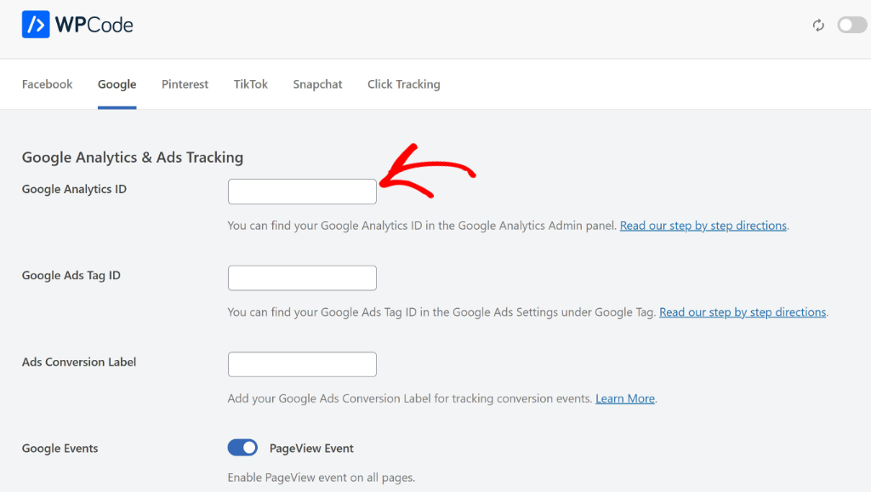Click the Google Analytics & Ads Tracking heading

point(133,157)
